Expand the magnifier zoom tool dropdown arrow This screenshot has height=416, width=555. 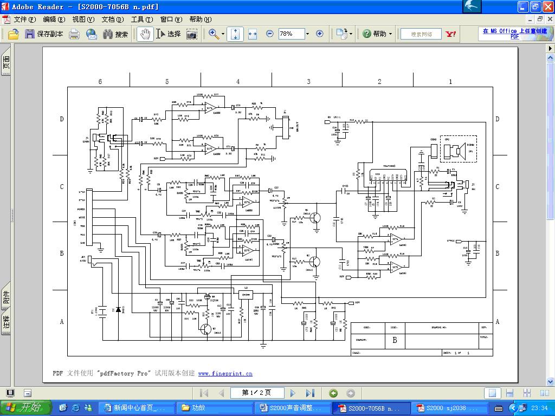click(223, 34)
